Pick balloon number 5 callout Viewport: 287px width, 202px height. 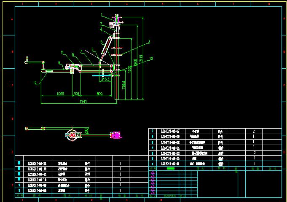102,42
